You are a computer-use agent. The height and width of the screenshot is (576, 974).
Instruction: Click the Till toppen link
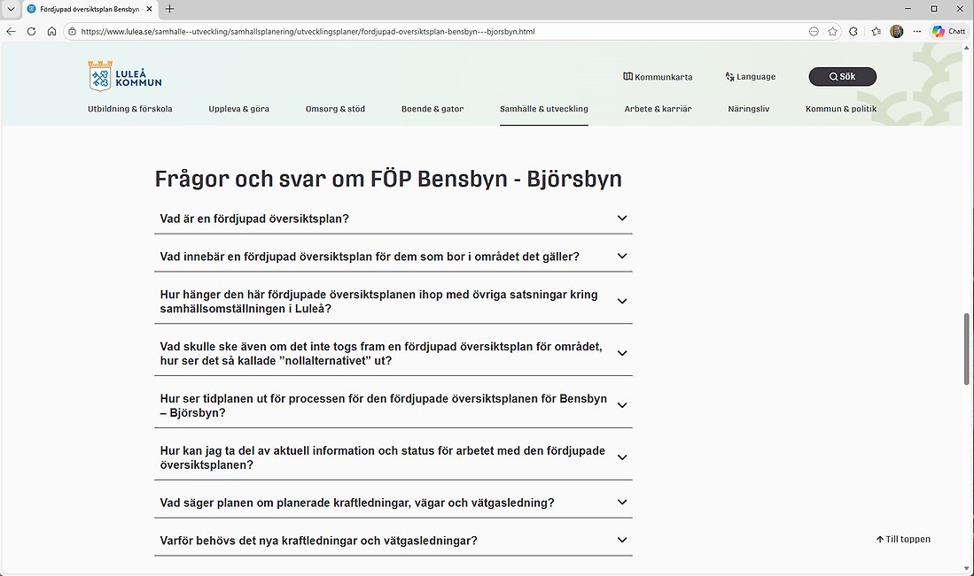point(903,539)
